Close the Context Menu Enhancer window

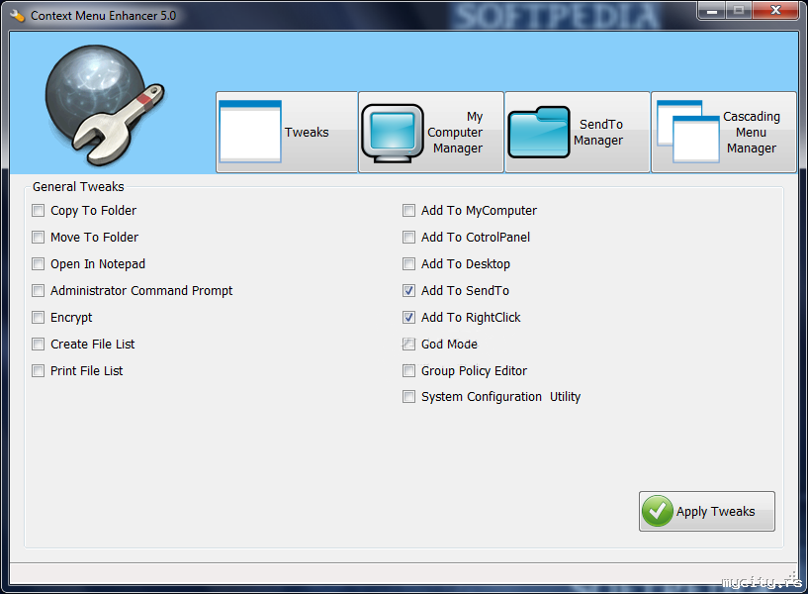tap(775, 10)
